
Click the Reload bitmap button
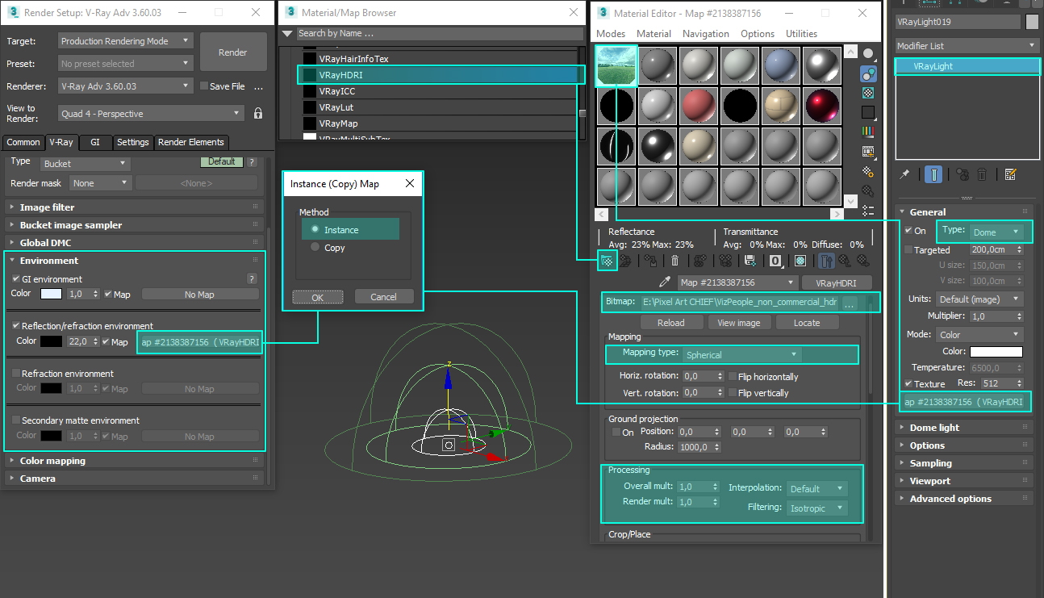[x=670, y=323]
